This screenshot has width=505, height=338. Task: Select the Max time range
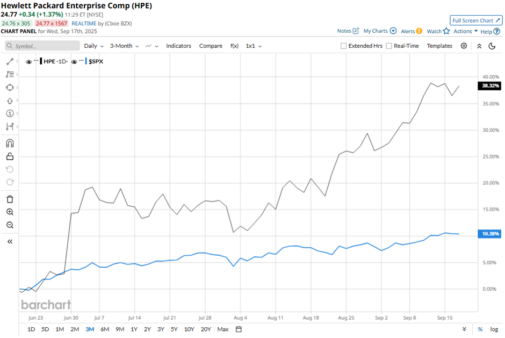click(x=223, y=329)
